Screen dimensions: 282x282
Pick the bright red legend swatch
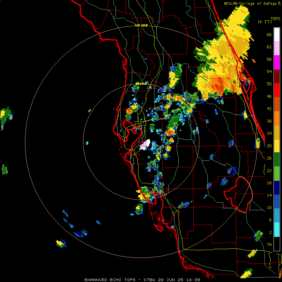277,90
